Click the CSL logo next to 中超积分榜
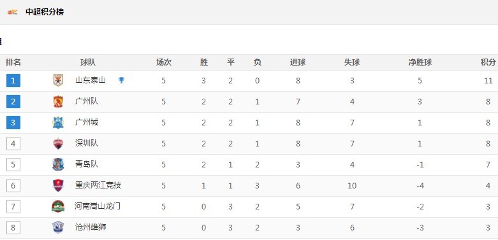The image size is (498, 240). coord(13,12)
